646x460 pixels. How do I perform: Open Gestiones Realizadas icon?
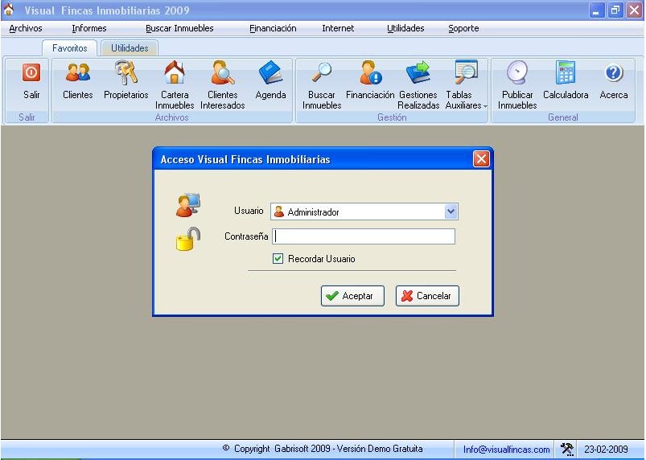click(418, 72)
